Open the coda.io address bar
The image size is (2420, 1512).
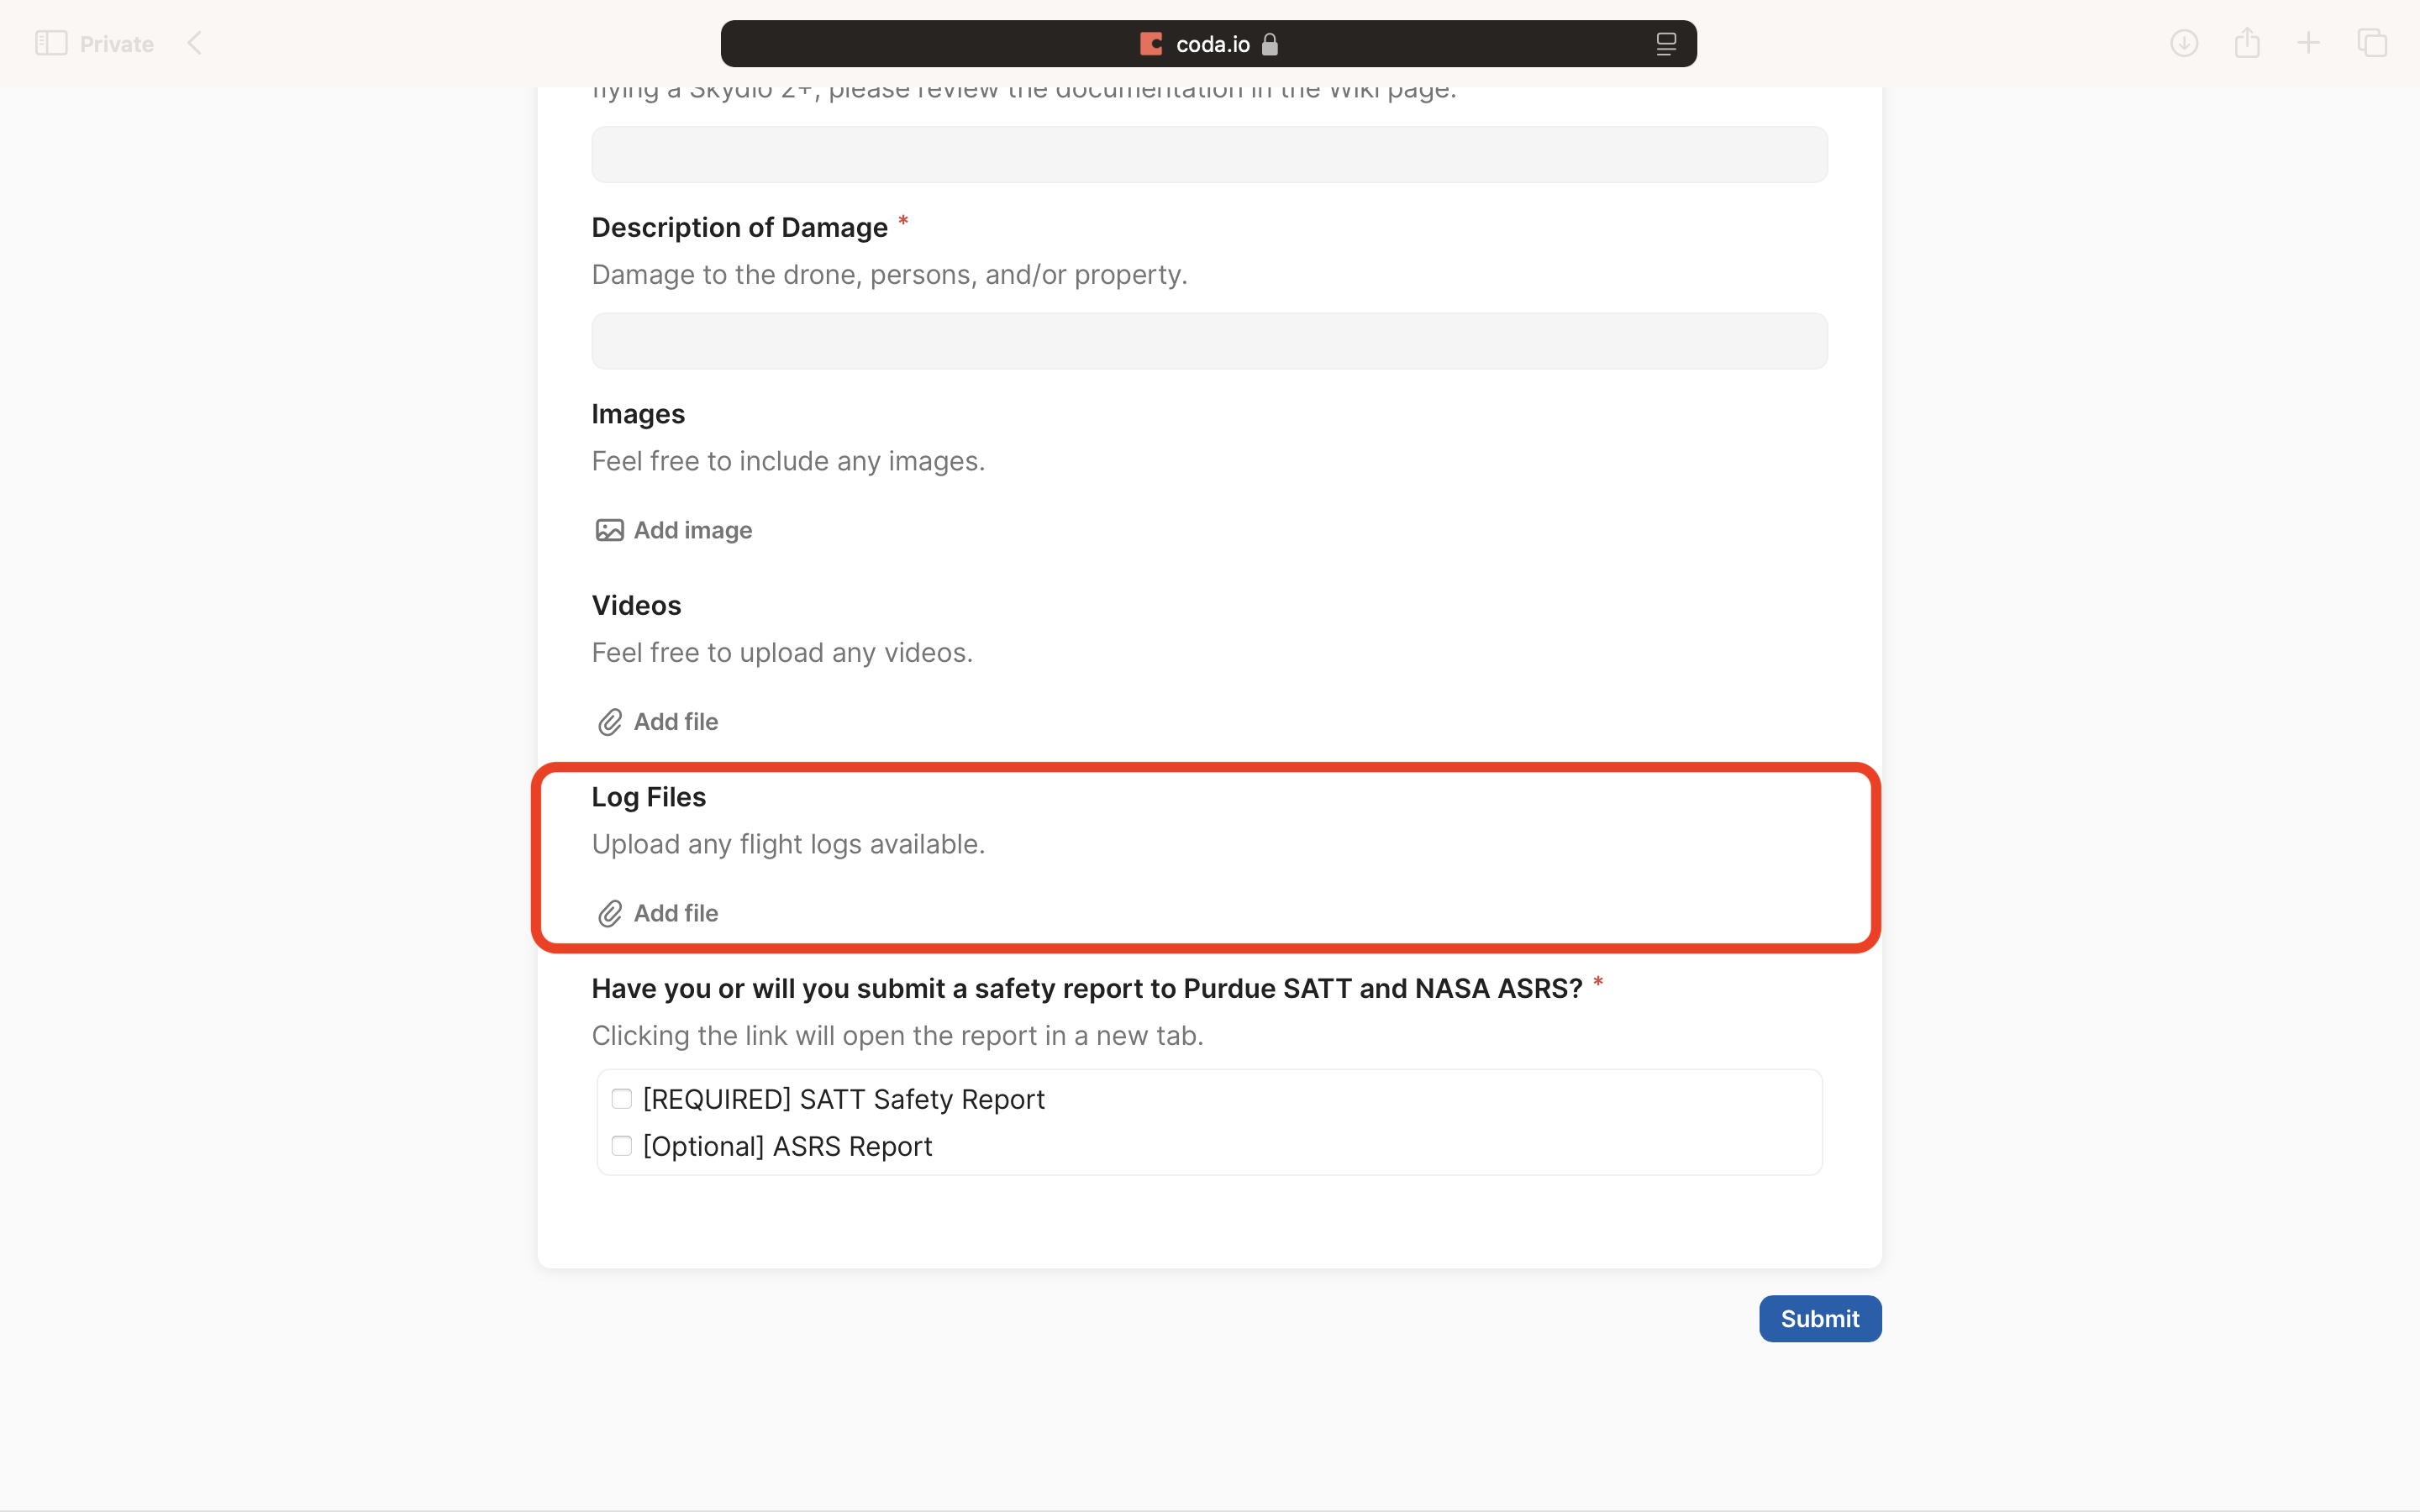1210,43
